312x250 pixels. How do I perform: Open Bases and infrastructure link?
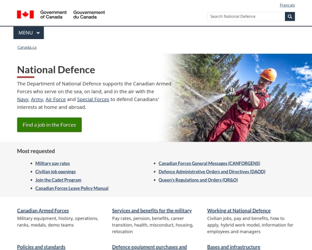point(233,247)
